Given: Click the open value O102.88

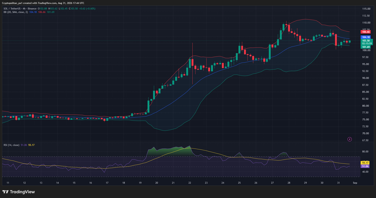Looking at the screenshot, I should tap(42, 9).
